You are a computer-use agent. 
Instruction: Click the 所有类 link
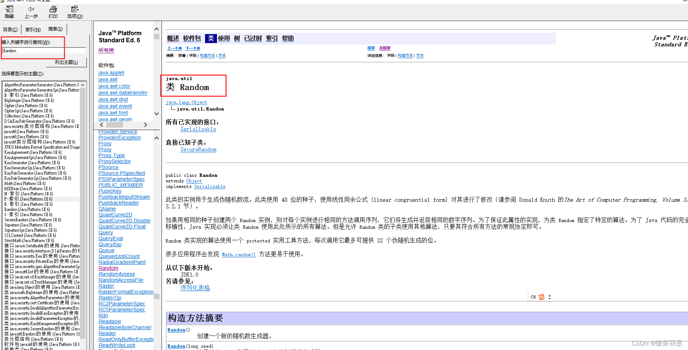tap(106, 50)
